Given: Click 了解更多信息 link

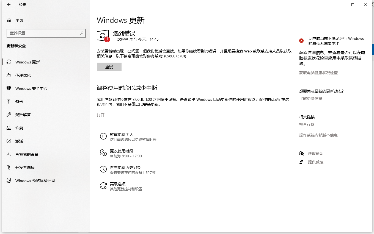Looking at the screenshot, I should coord(310,99).
